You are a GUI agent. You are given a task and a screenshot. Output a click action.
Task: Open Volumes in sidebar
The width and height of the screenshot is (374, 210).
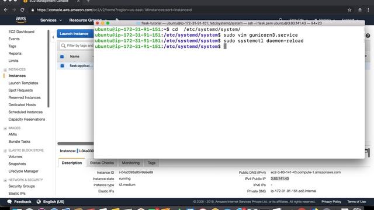coord(15,157)
